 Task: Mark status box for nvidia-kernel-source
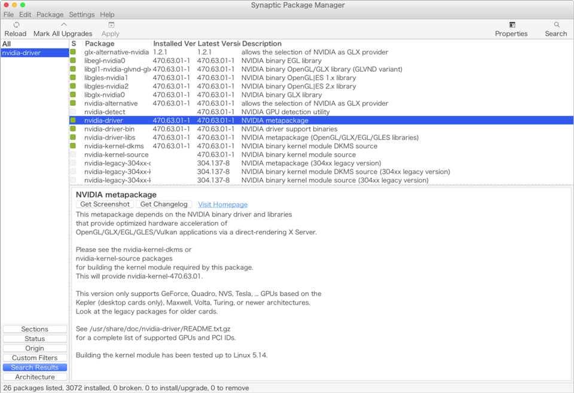pyautogui.click(x=74, y=154)
